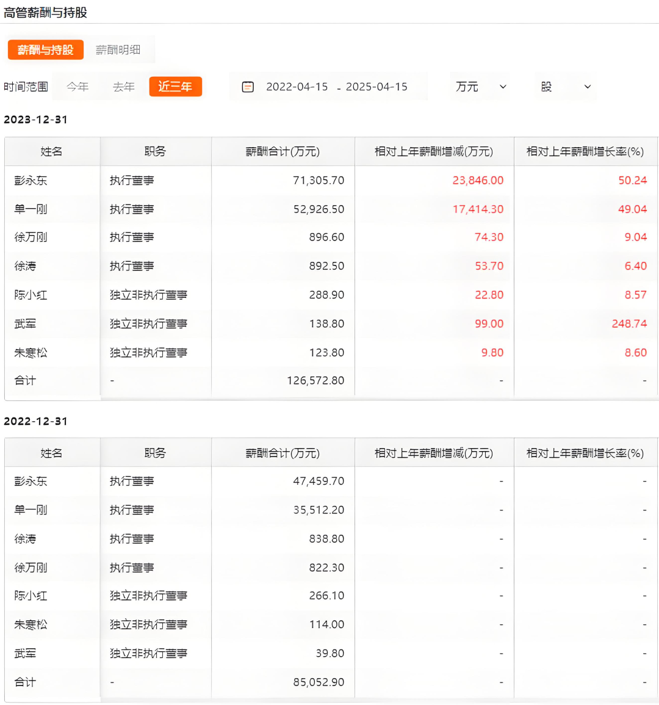The width and height of the screenshot is (659, 705).
Task: Open the 万元 currency unit dropdown
Action: [481, 87]
